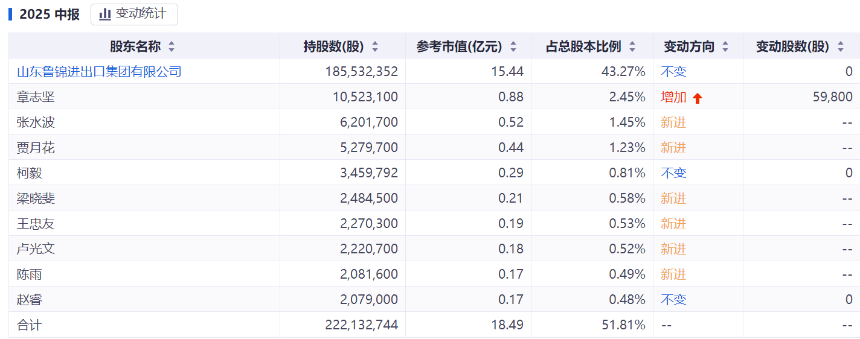Image resolution: width=860 pixels, height=339 pixels.
Task: Click the 增加 change label for 章志坚
Action: click(673, 97)
